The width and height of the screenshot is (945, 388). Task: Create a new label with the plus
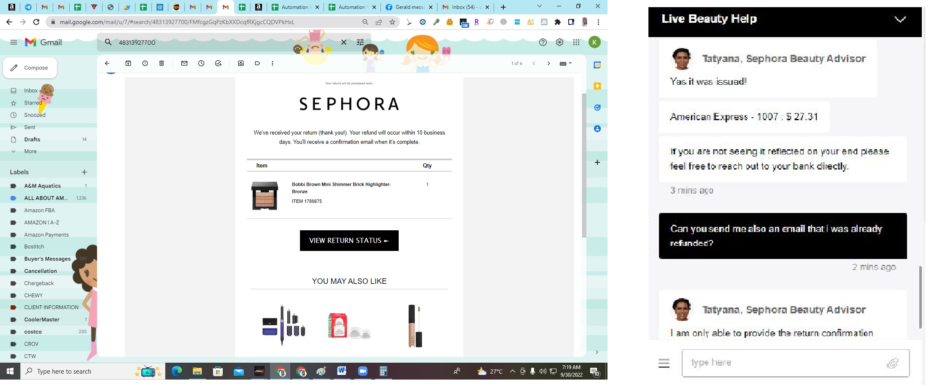84,172
